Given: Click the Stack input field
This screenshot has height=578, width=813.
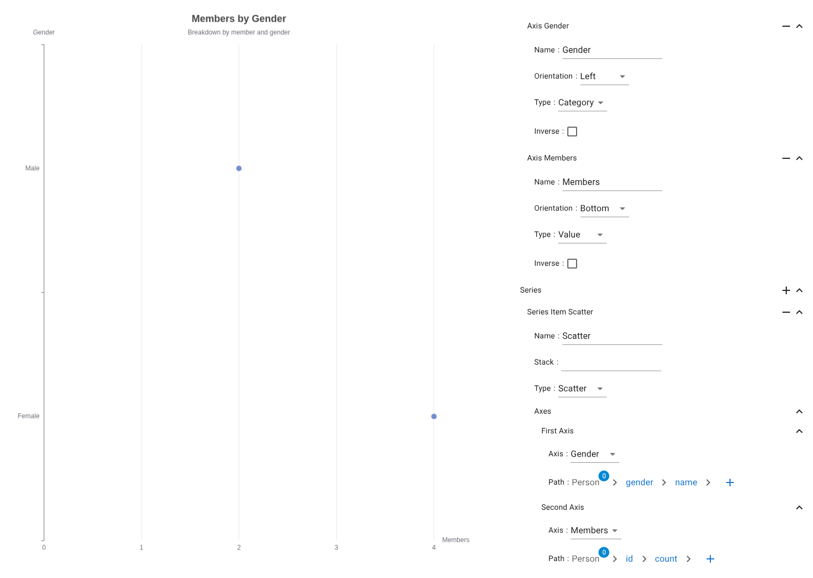Looking at the screenshot, I should point(611,362).
